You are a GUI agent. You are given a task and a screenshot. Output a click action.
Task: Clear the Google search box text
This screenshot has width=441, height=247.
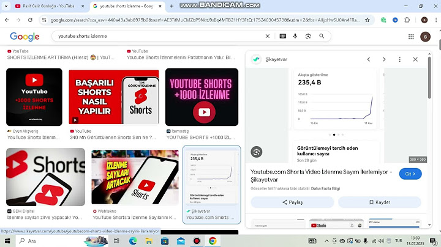point(268,36)
